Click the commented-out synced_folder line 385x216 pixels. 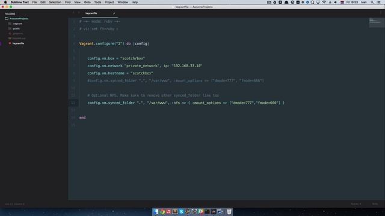click(x=176, y=80)
